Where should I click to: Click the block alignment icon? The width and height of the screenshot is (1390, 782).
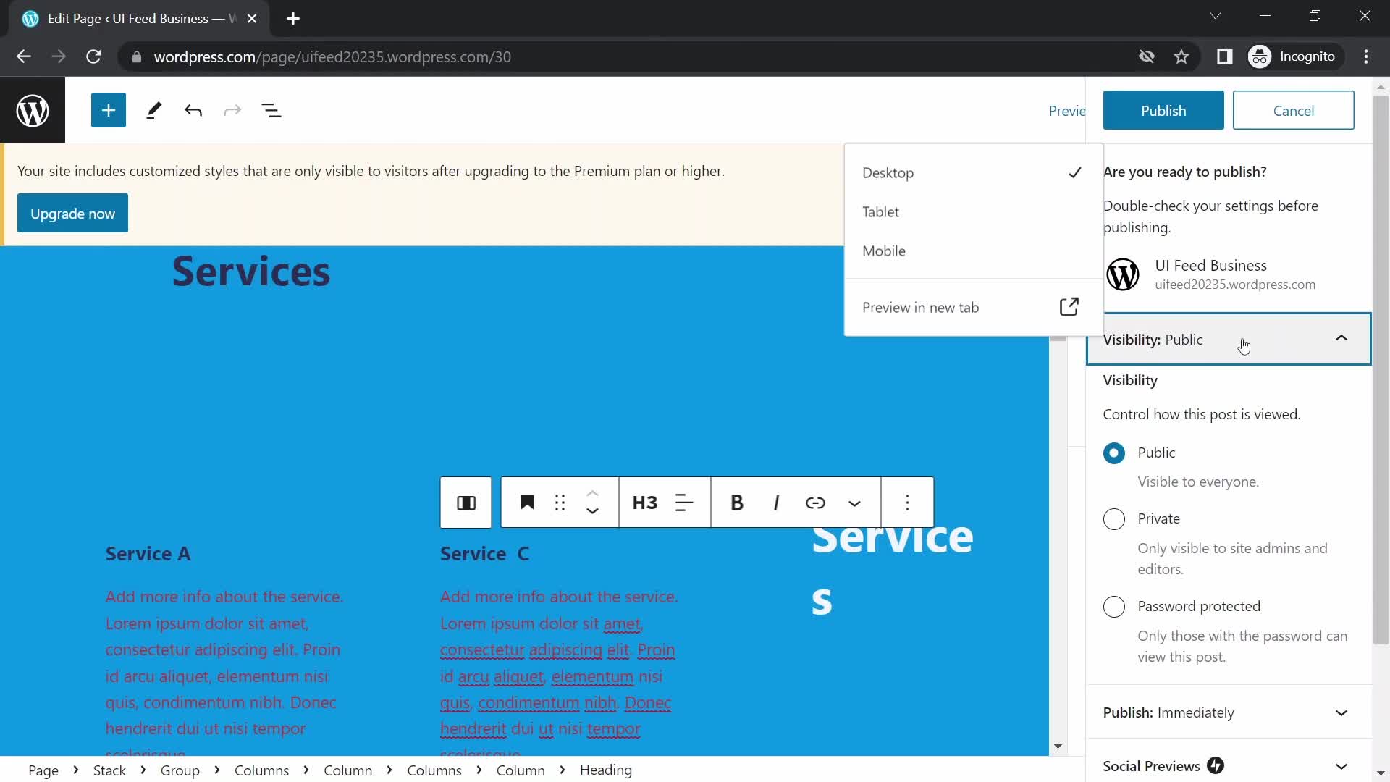pos(684,503)
